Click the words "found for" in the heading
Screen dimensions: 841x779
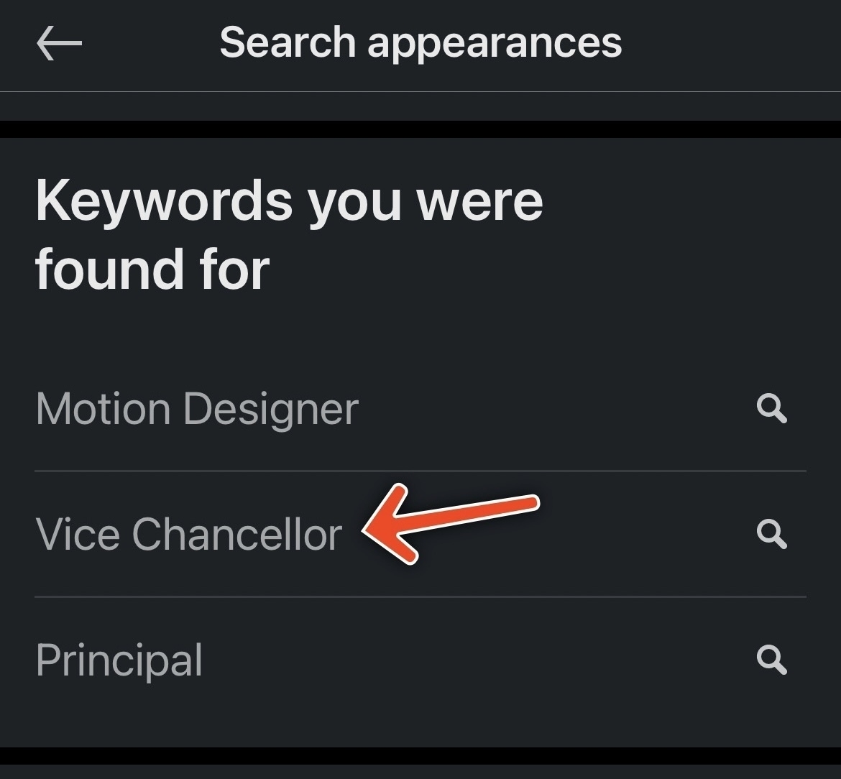pos(152,269)
